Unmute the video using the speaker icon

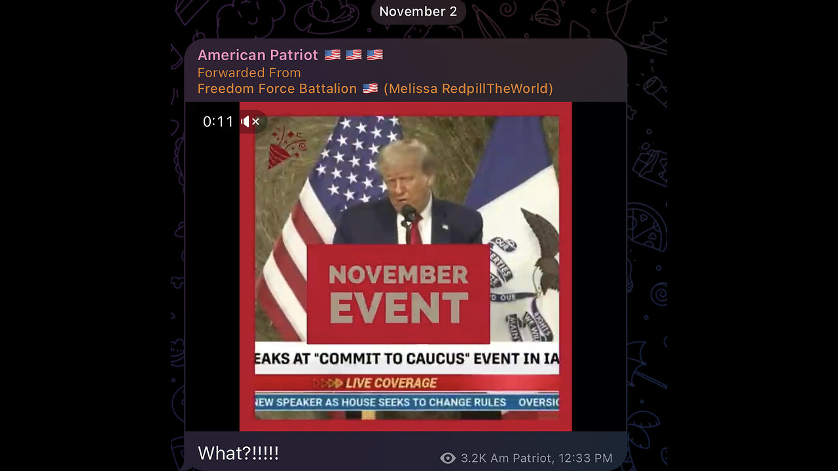pyautogui.click(x=251, y=122)
